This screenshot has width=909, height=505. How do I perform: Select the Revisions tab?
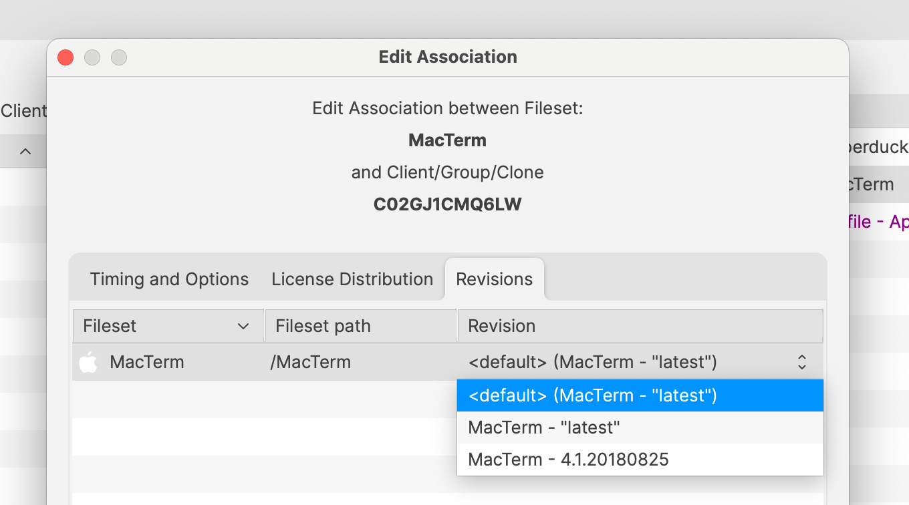pos(495,279)
